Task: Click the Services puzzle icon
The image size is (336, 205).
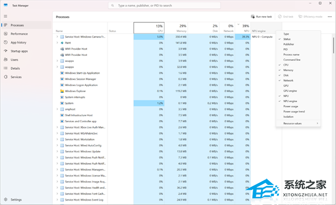Action: [6, 77]
